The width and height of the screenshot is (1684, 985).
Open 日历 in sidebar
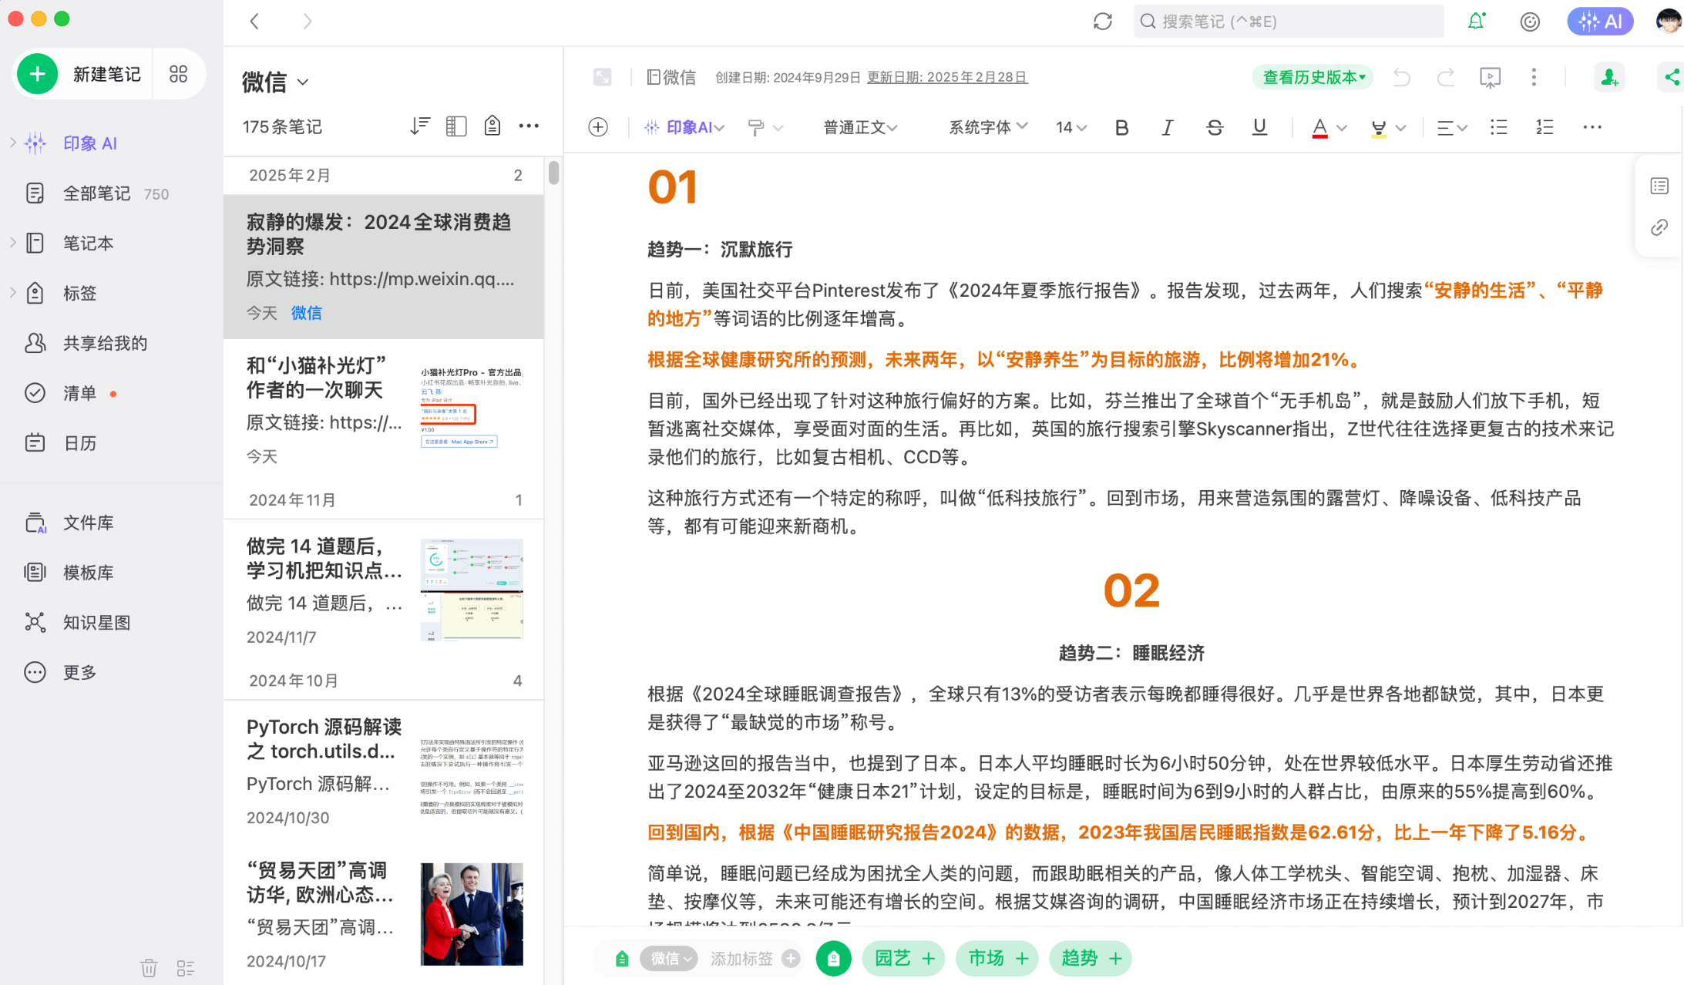[79, 443]
